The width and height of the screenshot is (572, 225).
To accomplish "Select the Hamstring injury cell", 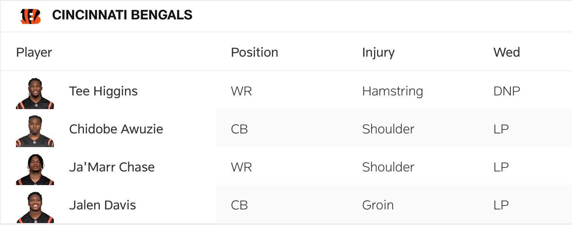I will coord(392,91).
